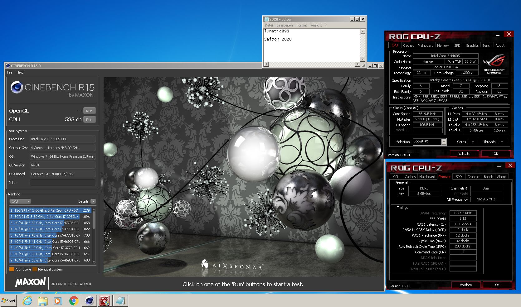The width and height of the screenshot is (521, 307).
Task: Click Validate in lower CPU-Z window
Action: click(x=466, y=285)
